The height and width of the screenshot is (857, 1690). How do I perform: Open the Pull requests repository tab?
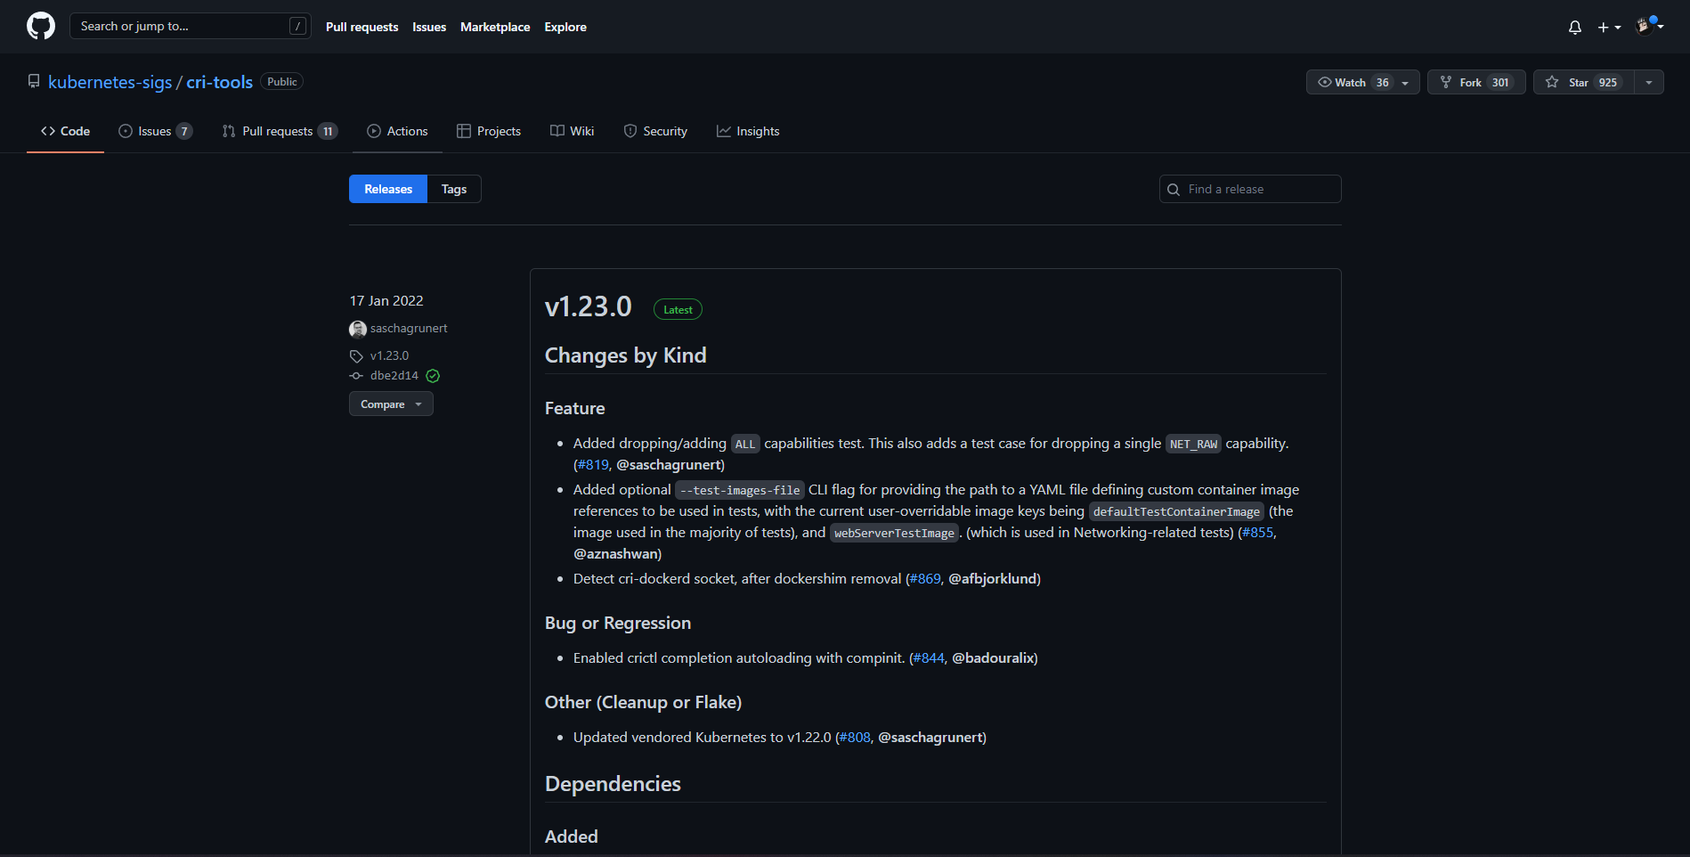[x=280, y=131]
